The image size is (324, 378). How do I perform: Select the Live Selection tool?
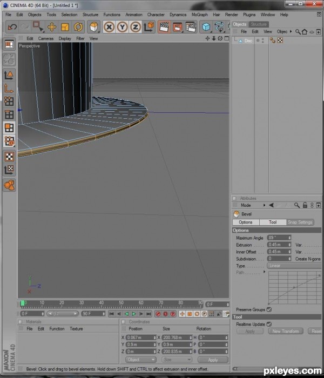[38, 27]
